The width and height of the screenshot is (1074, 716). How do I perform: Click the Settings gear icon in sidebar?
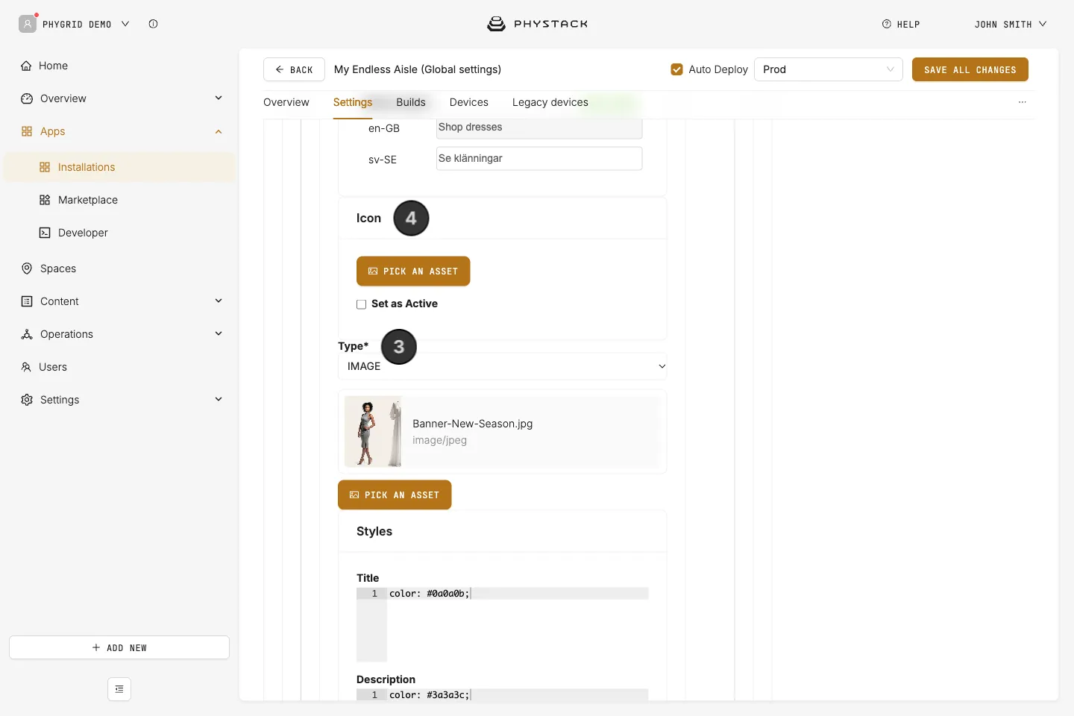pyautogui.click(x=27, y=400)
